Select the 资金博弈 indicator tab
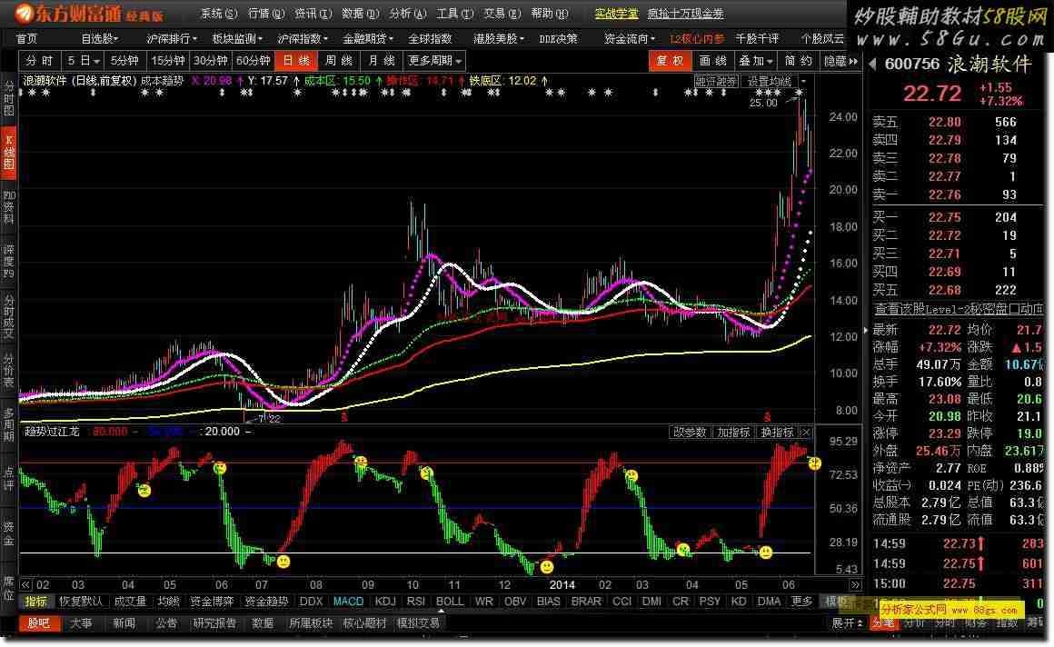The width and height of the screenshot is (1054, 647). click(x=212, y=602)
